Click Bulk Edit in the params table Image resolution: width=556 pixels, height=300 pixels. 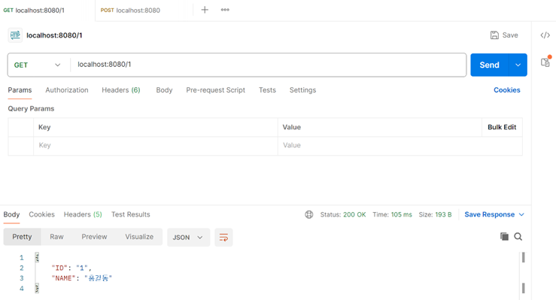point(502,127)
